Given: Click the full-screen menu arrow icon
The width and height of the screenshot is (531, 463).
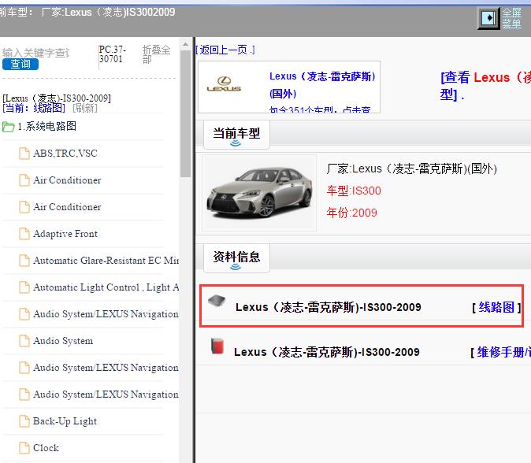Looking at the screenshot, I should coord(488,18).
